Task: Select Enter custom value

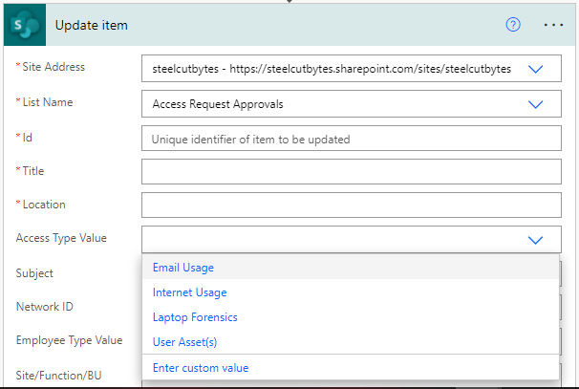Action: click(x=201, y=368)
